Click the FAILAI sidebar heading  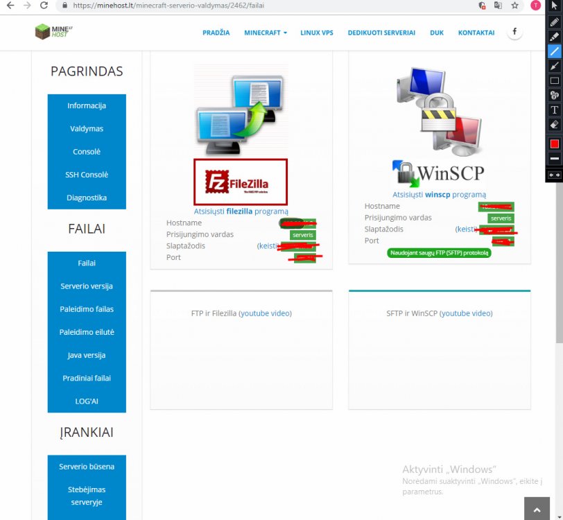87,229
